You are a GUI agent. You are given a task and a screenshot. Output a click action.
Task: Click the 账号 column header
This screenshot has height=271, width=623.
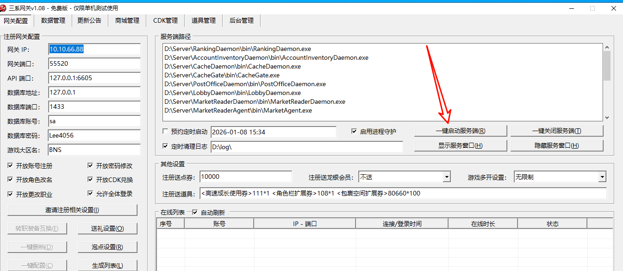pyautogui.click(x=219, y=224)
